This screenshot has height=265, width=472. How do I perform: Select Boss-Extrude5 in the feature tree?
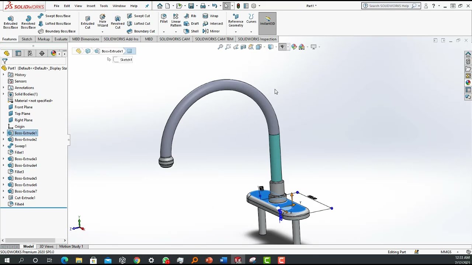(x=26, y=179)
